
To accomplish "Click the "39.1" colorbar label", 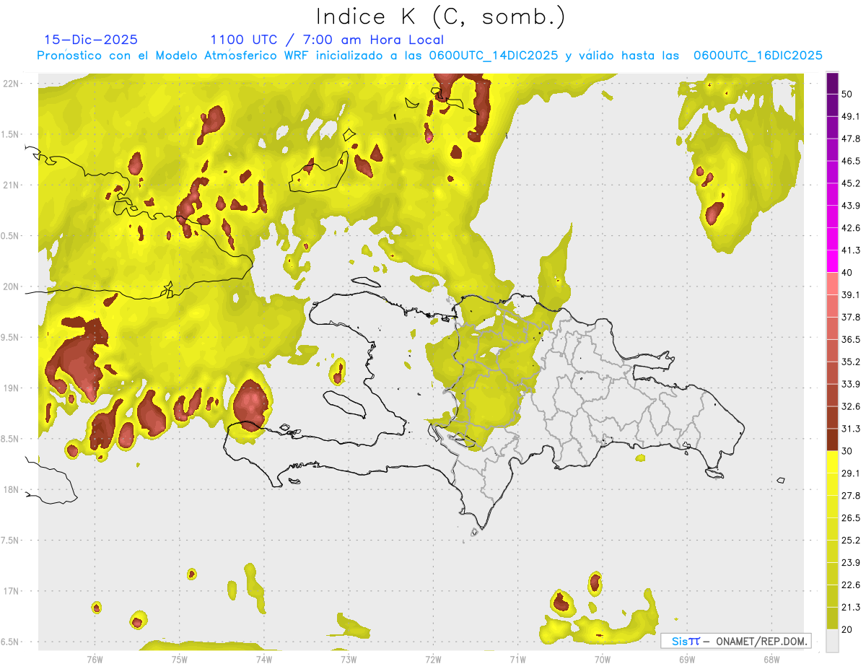I will pyautogui.click(x=851, y=295).
